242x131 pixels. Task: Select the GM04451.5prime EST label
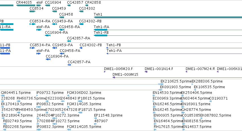[x=16, y=93]
